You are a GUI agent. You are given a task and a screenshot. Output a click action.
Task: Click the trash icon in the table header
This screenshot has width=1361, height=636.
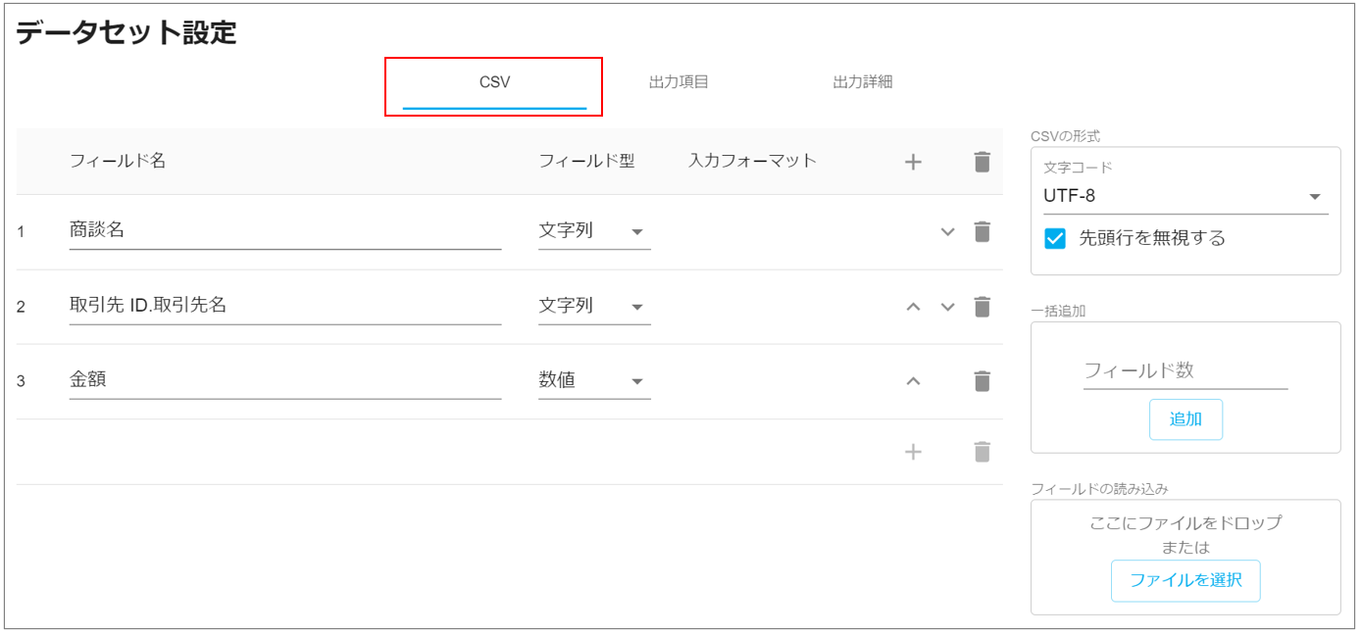coord(982,163)
